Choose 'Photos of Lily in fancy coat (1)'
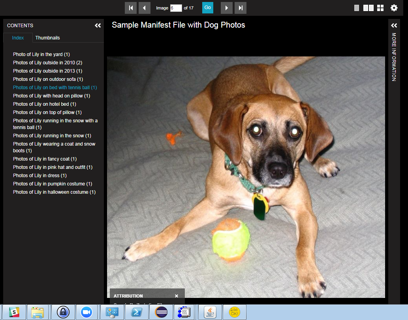Image resolution: width=408 pixels, height=320 pixels. tap(45, 159)
